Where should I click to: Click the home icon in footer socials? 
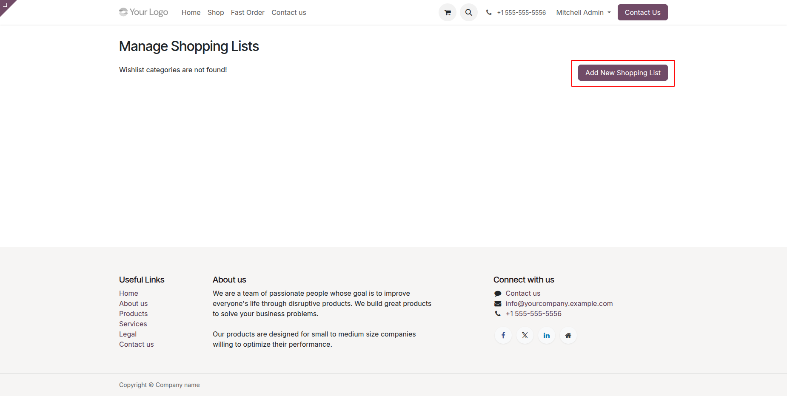click(x=568, y=336)
